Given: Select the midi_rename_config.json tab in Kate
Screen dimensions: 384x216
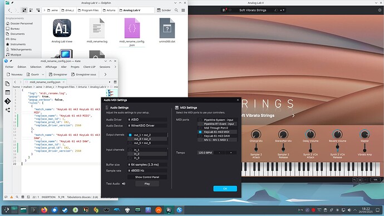Looking at the screenshot, I should (45, 82).
